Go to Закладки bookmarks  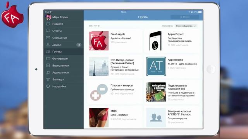59,80
